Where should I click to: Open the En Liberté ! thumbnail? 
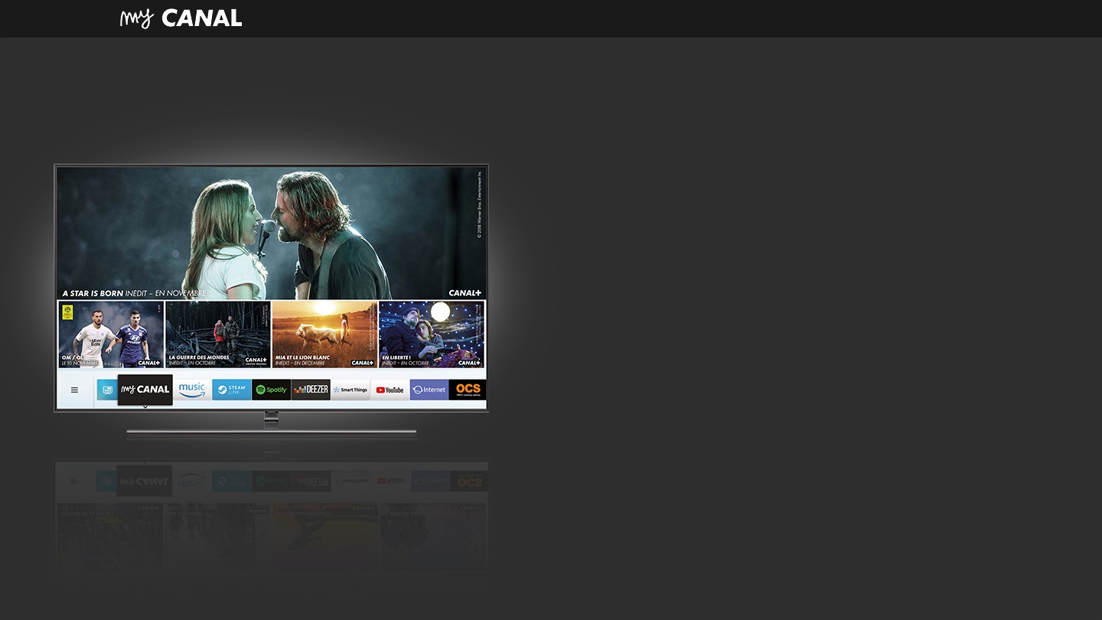[432, 334]
